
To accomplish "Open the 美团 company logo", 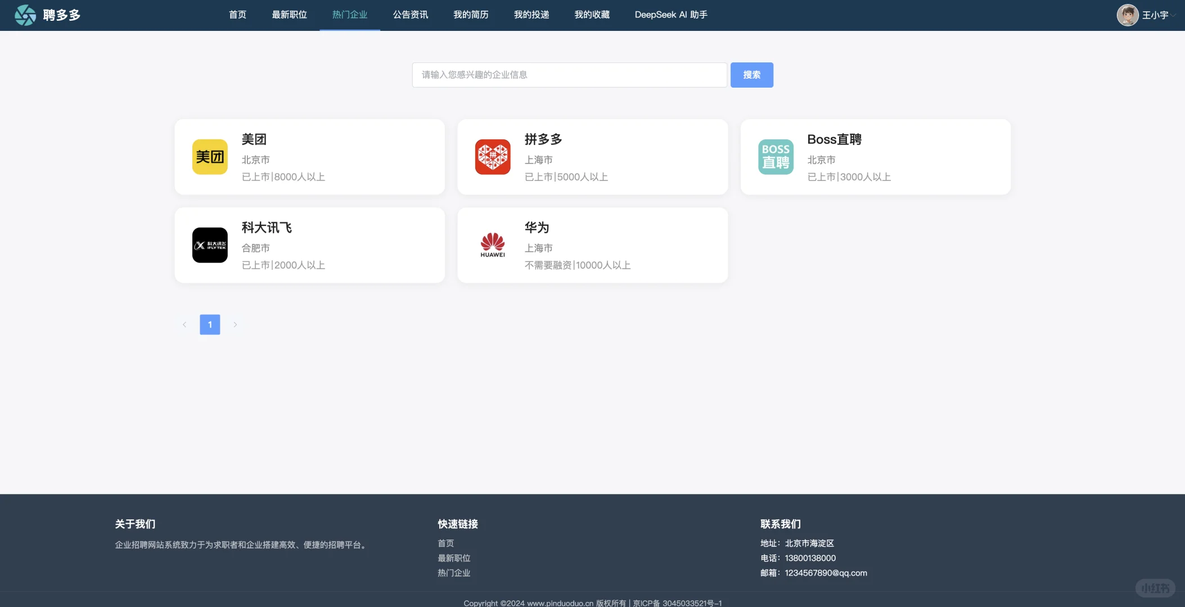I will [210, 157].
